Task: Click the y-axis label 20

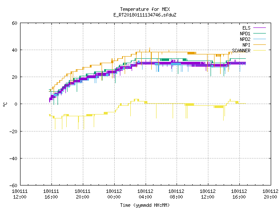Action: coord(14,78)
